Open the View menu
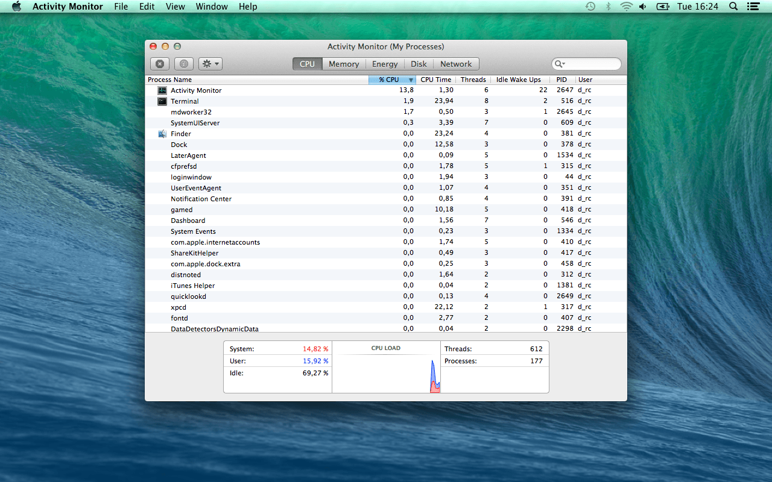Screen dimensions: 772x482 coord(176,7)
